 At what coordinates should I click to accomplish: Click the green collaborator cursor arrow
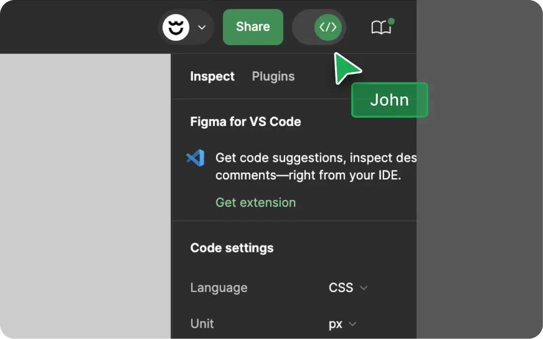coord(346,68)
